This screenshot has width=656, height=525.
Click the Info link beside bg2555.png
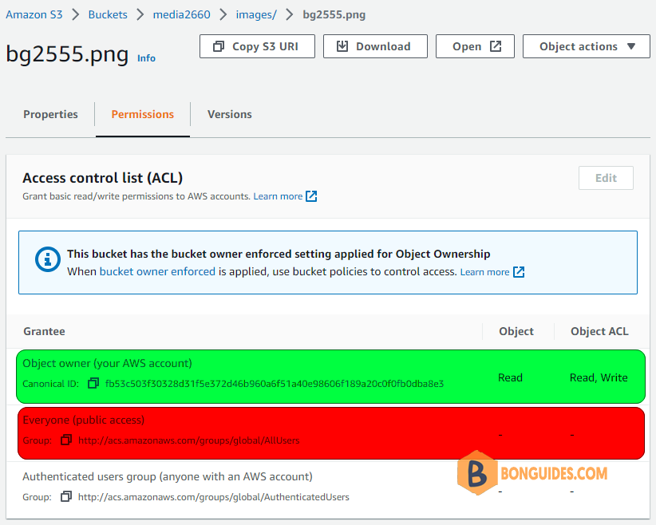coord(146,58)
